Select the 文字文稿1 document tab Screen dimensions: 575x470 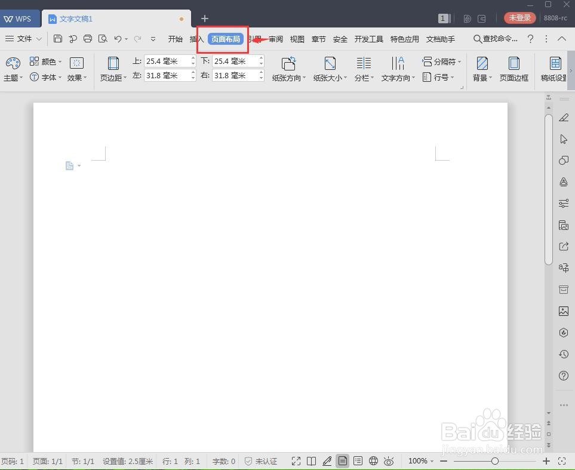(x=116, y=19)
